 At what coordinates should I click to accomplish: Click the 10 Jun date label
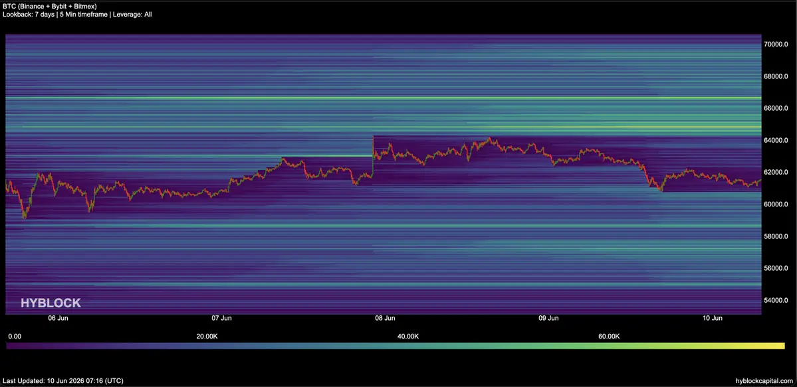click(712, 319)
